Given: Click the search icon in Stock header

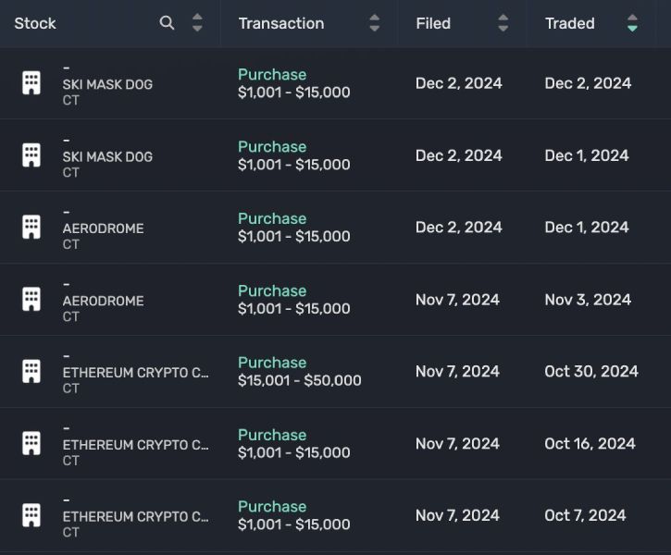Looking at the screenshot, I should tap(167, 23).
